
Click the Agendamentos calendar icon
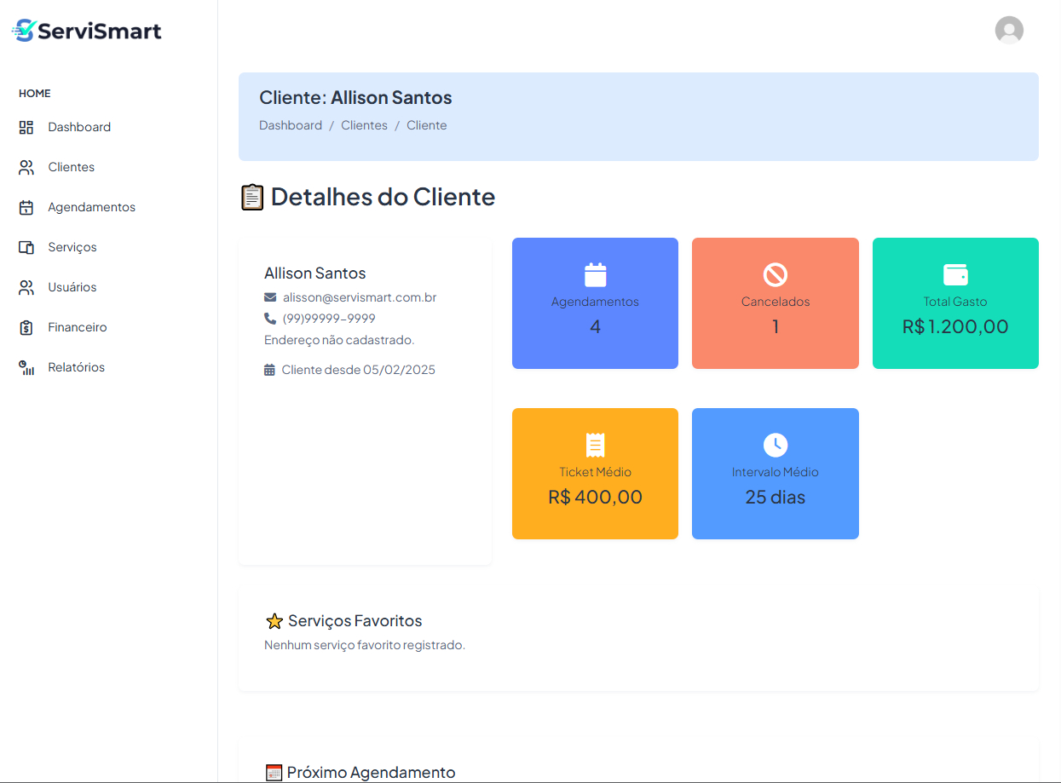[26, 206]
